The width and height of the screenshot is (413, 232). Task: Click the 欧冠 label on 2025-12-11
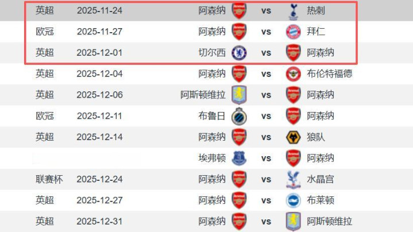pyautogui.click(x=44, y=116)
